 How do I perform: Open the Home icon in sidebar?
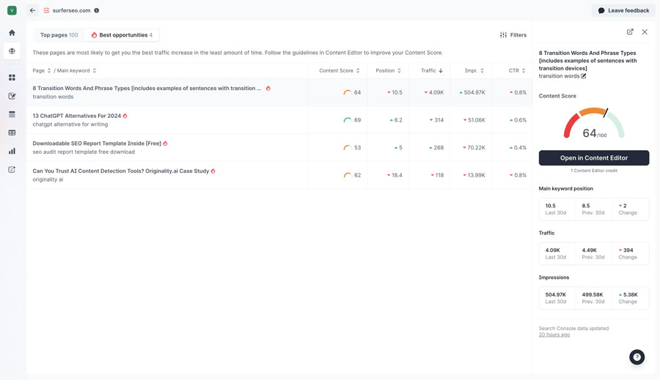point(12,33)
